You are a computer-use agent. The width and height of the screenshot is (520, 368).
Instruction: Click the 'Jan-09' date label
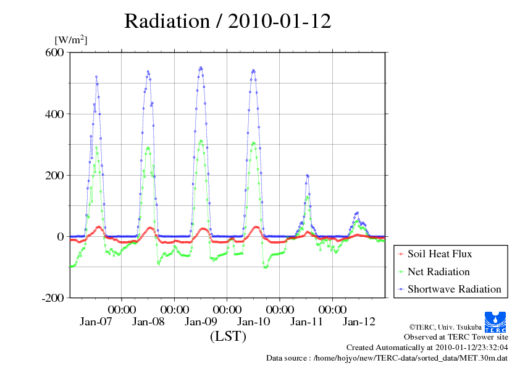click(201, 322)
